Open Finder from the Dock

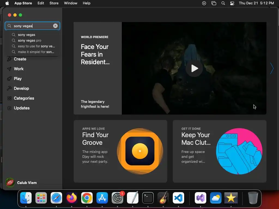(26, 198)
